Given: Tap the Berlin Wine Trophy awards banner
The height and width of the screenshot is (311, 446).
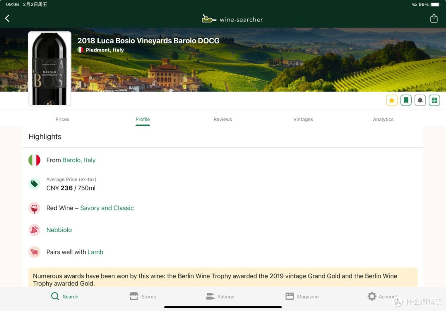Looking at the screenshot, I should click(223, 278).
